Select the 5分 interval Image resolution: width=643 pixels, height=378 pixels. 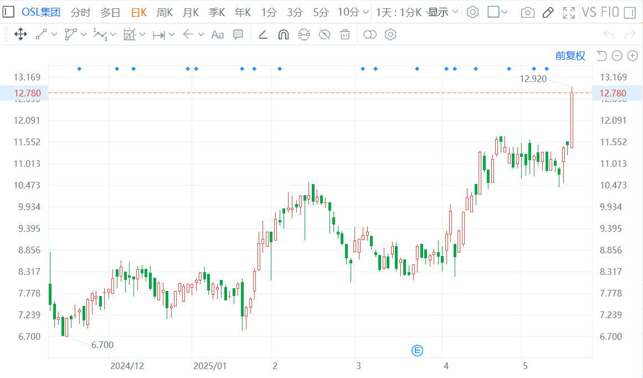tap(321, 13)
